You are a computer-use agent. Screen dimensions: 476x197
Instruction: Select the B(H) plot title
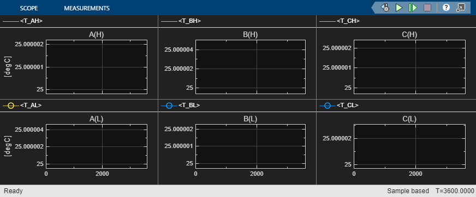(251, 35)
